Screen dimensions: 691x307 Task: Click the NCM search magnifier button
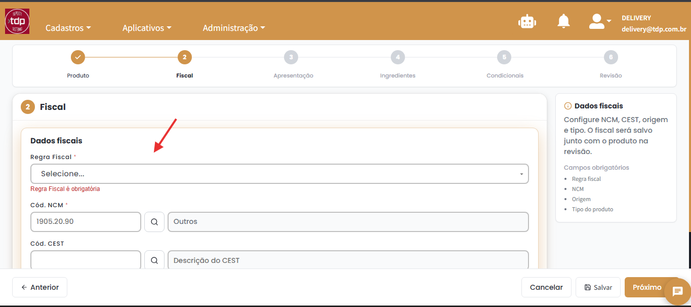pyautogui.click(x=154, y=222)
